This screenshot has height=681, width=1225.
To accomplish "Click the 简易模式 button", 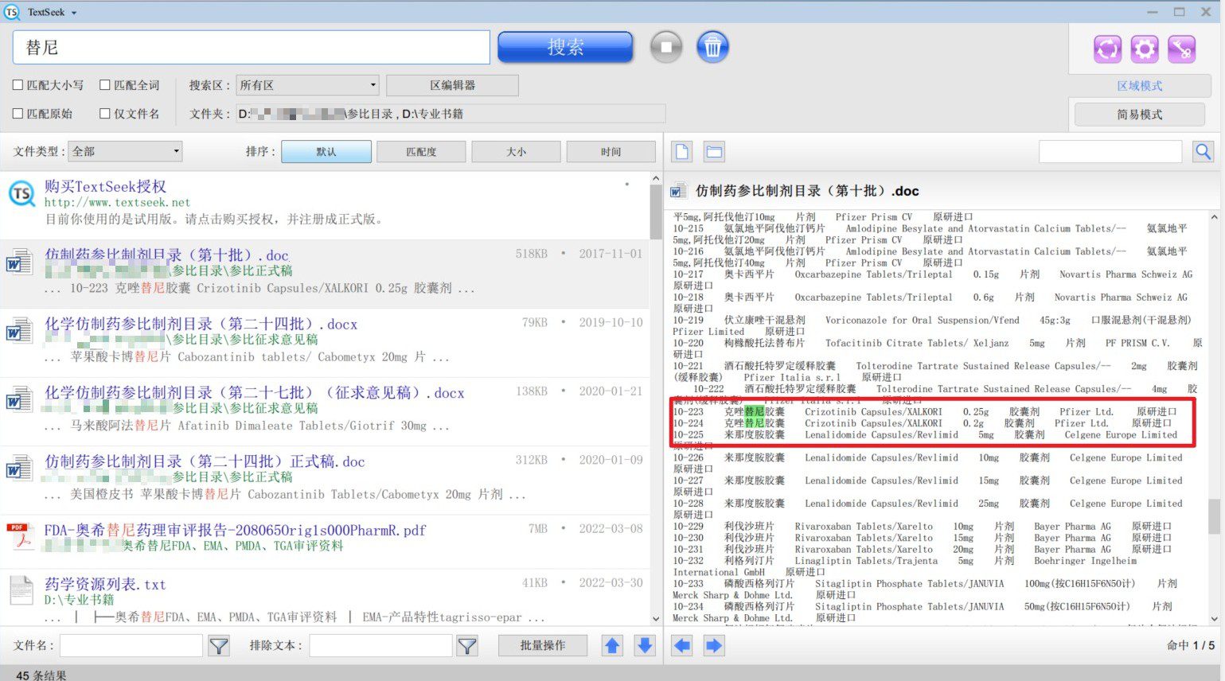I will click(x=1139, y=115).
